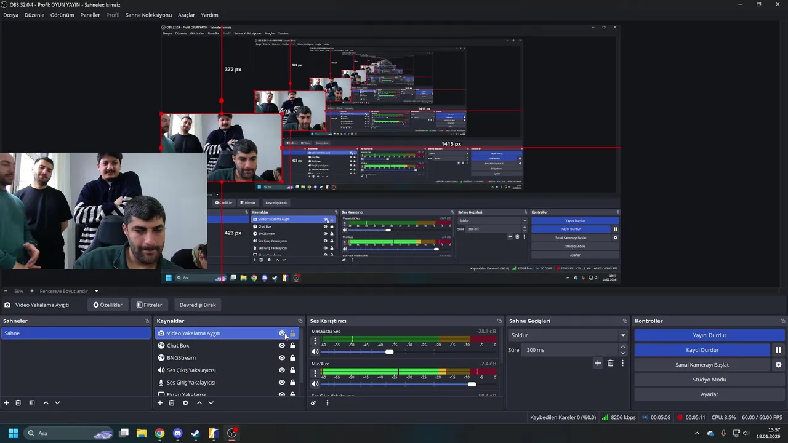
Task: Hide Ses Giriş Yakalayıcısı source
Action: 282,383
